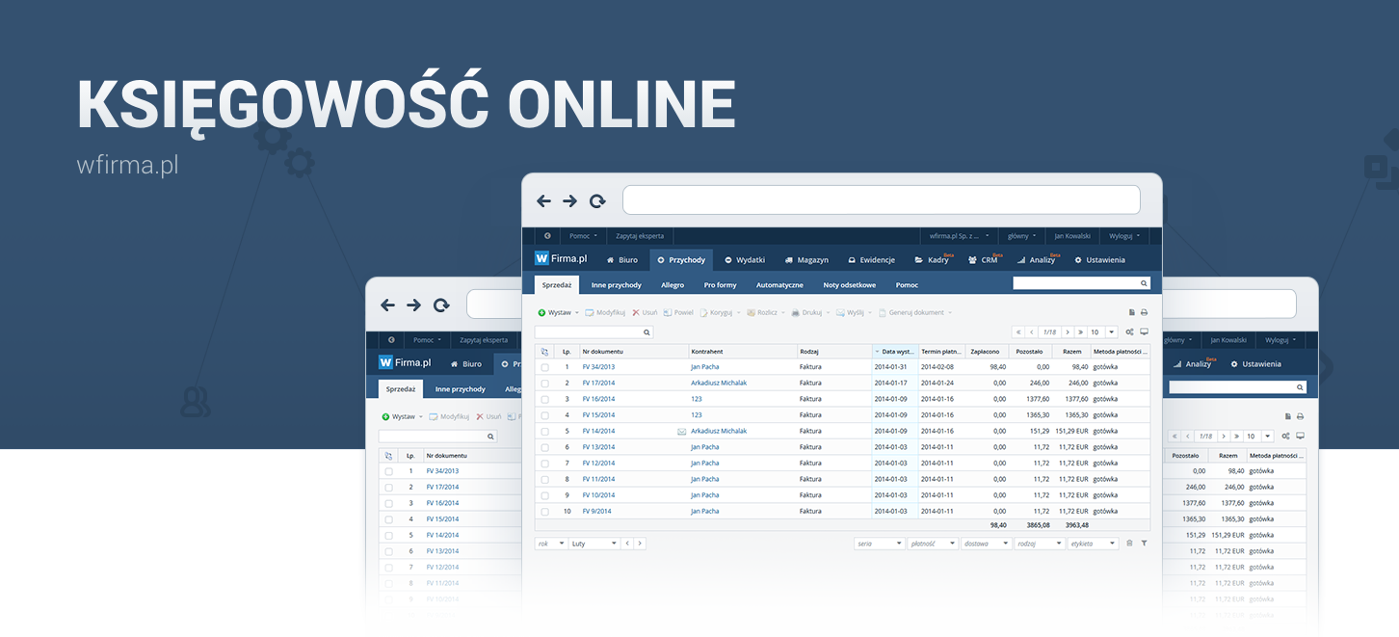Click the trash icon beside the etykieta filter
This screenshot has width=1399, height=637.
pyautogui.click(x=1129, y=544)
